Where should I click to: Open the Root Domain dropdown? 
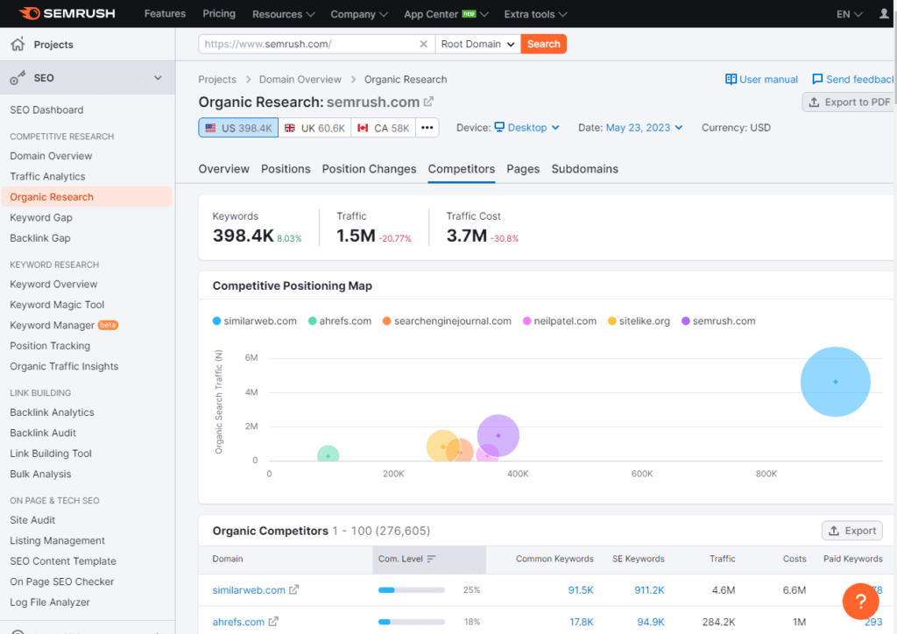click(477, 43)
